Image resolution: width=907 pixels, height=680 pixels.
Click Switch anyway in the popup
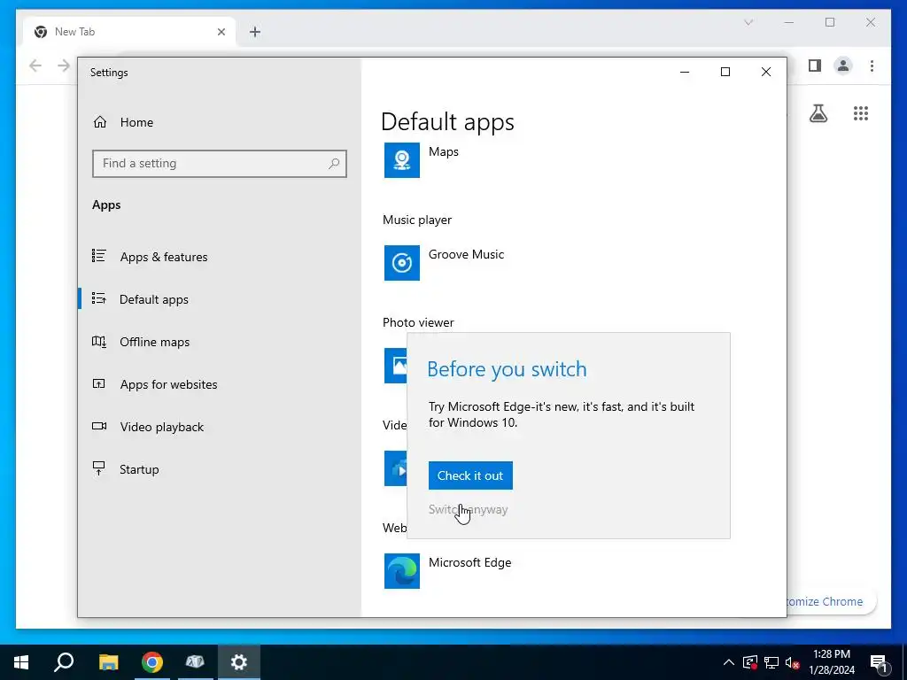(468, 509)
